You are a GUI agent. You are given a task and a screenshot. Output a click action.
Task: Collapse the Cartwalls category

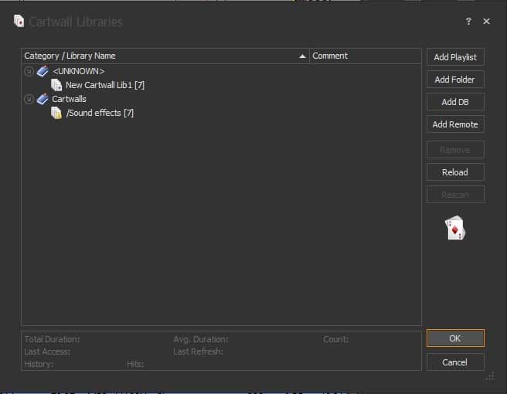[x=29, y=99]
